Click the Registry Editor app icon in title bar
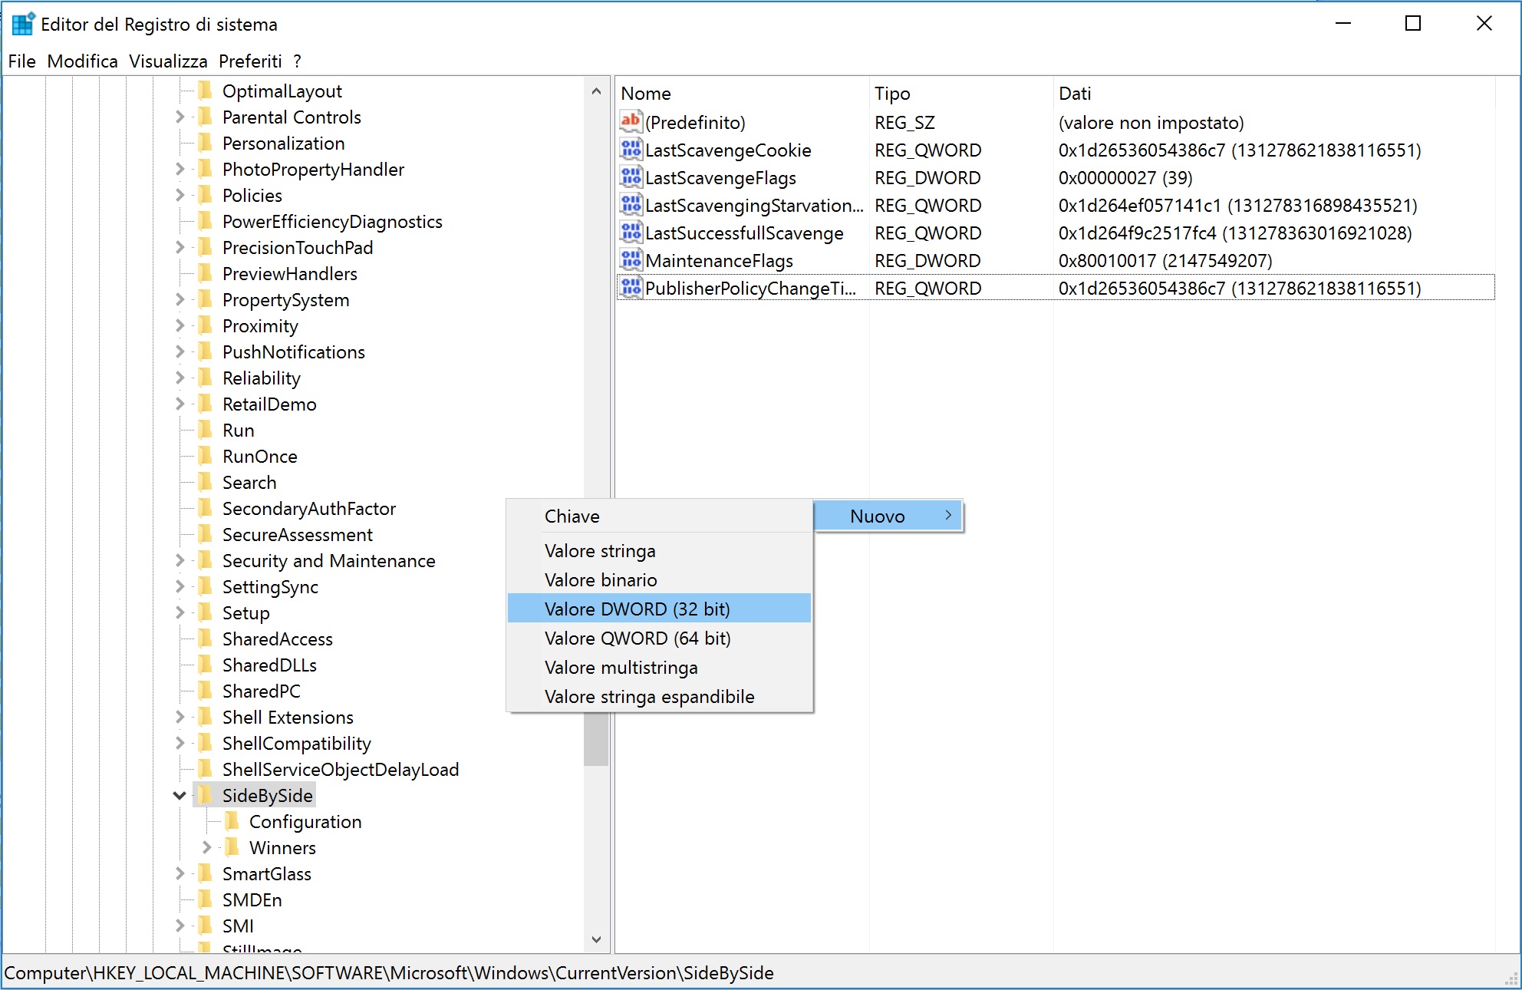This screenshot has height=990, width=1522. coord(23,24)
